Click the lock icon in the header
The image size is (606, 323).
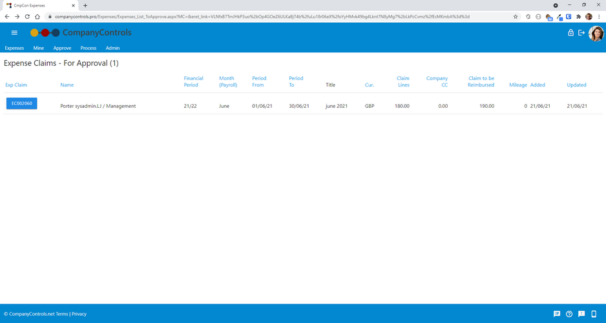pyautogui.click(x=570, y=33)
